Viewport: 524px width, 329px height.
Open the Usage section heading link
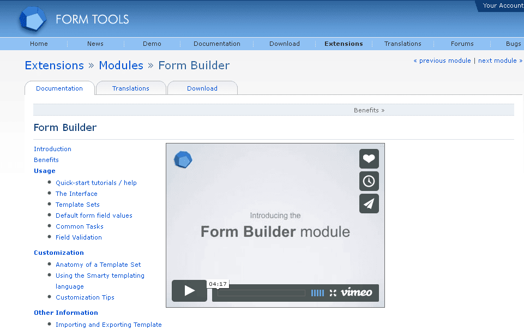pos(45,171)
